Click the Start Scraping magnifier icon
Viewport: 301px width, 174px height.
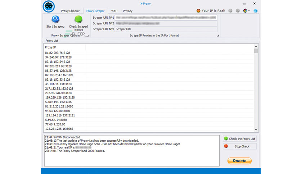click(55, 19)
